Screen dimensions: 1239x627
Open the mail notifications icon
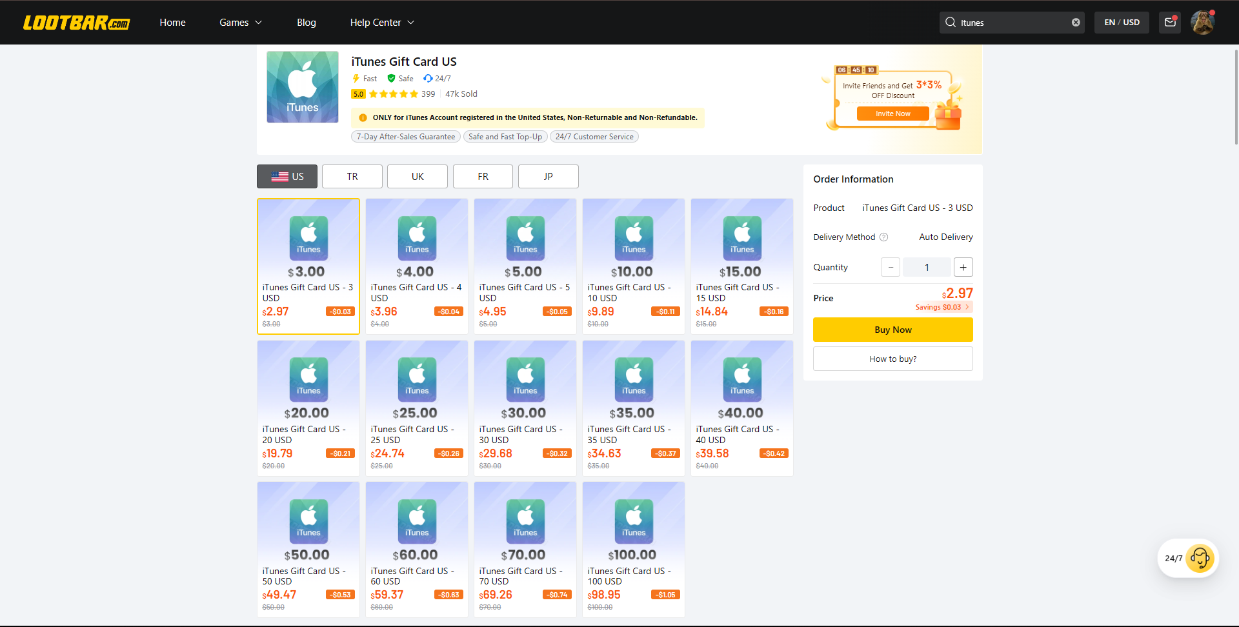1170,23
